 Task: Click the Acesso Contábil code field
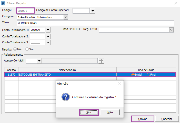31,61
